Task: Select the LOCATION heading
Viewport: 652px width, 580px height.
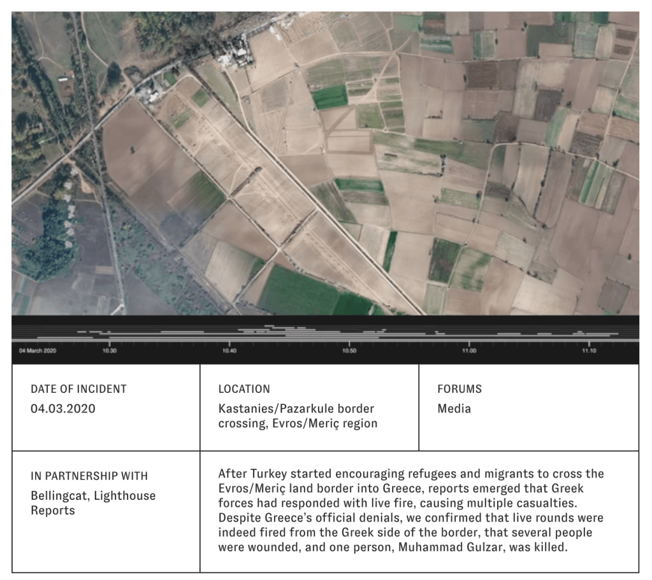Action: (244, 389)
